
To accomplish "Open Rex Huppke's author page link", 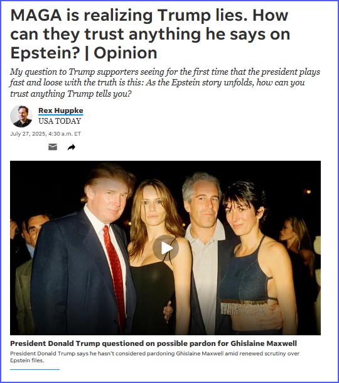I will (x=61, y=111).
